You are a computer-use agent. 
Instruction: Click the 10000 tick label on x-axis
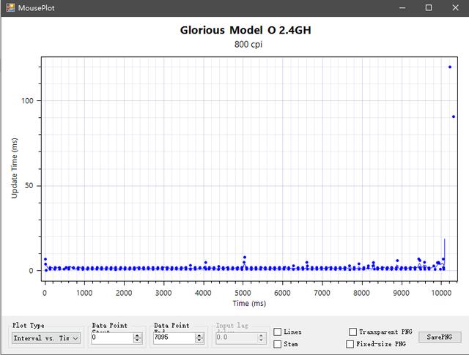point(441,293)
